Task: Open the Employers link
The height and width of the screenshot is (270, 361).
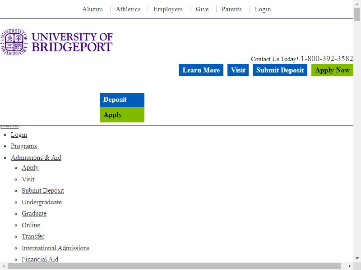Action: 168,9
